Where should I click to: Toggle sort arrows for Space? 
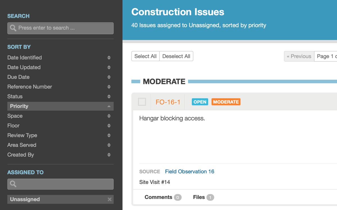click(109, 116)
